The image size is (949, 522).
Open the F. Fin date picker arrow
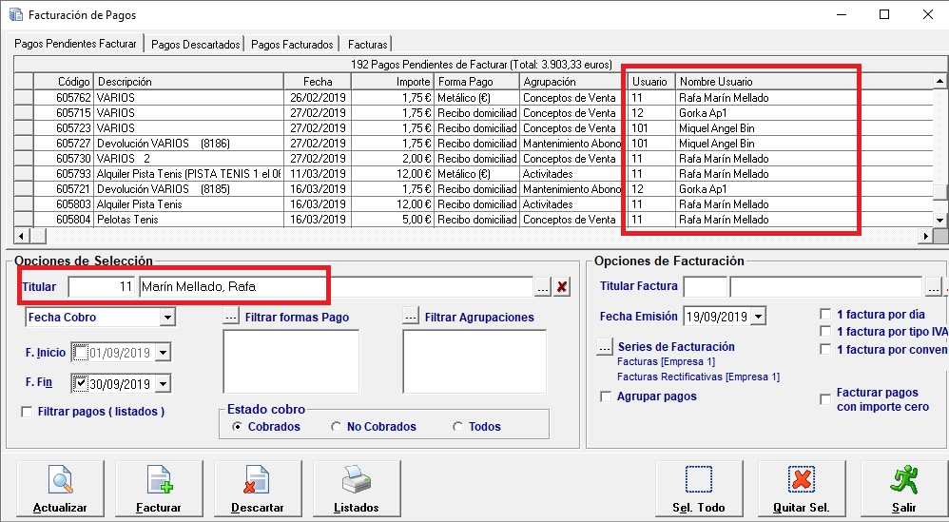click(163, 383)
